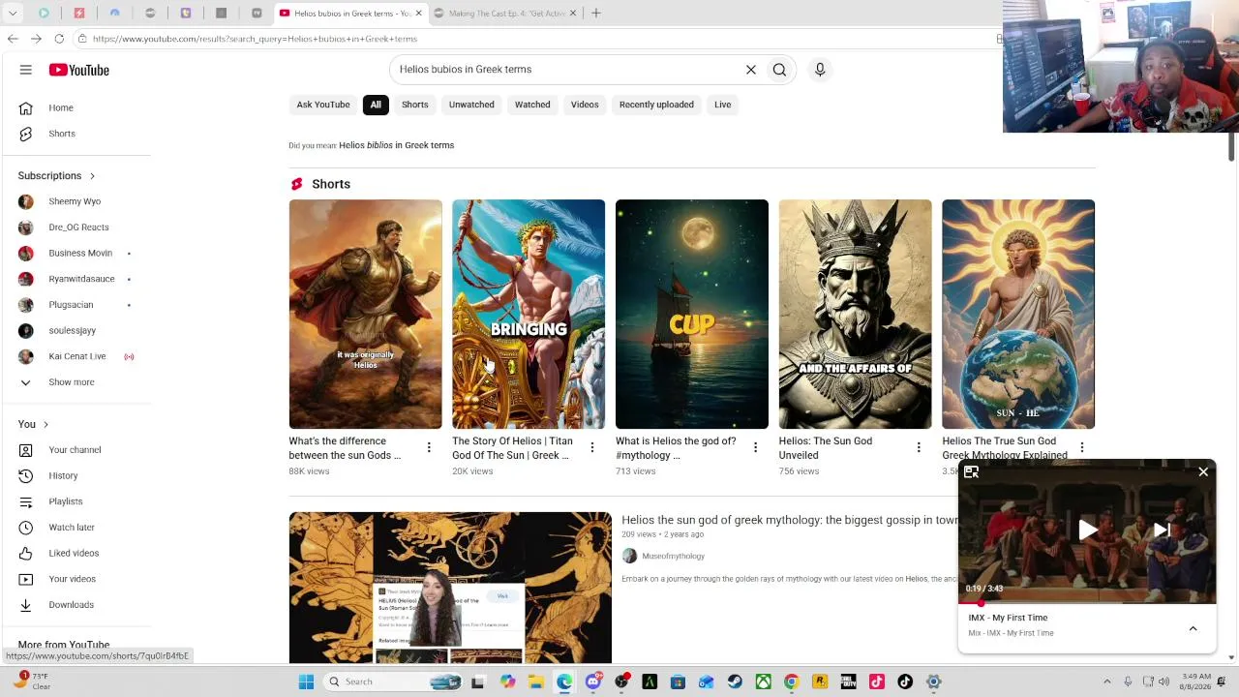Select the Ask YouTube chip

pyautogui.click(x=323, y=105)
